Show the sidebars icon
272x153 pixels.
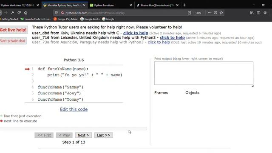(x=258, y=13)
